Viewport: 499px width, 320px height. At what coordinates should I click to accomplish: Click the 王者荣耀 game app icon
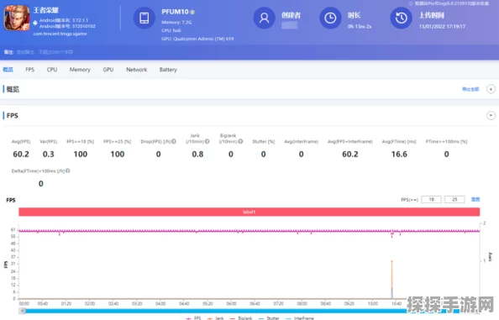pos(17,18)
